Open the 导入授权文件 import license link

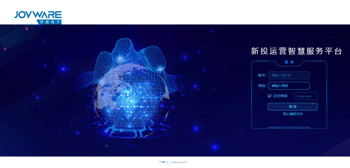pyautogui.click(x=293, y=114)
